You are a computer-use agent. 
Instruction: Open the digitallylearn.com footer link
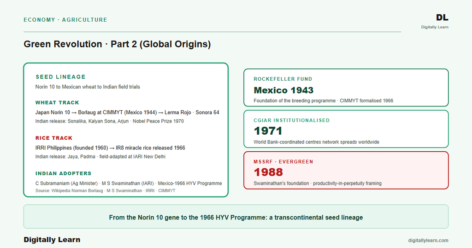[x=428, y=241]
